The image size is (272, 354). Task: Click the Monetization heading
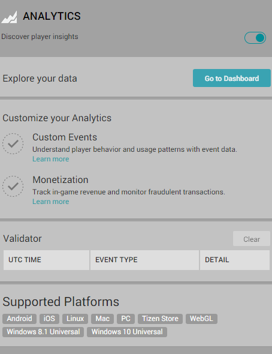(x=61, y=180)
